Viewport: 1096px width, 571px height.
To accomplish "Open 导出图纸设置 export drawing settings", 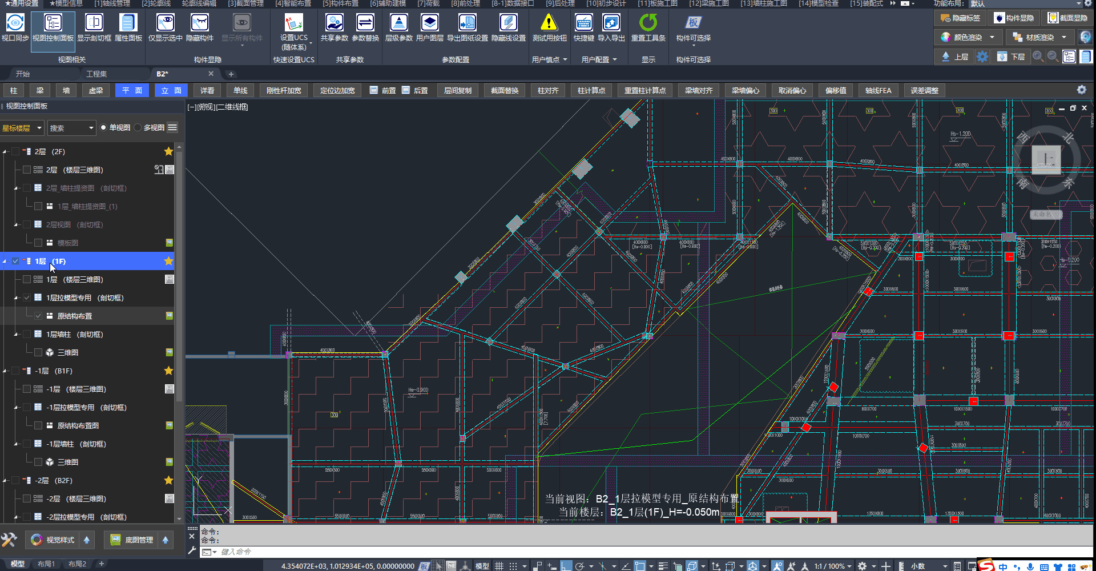I will pyautogui.click(x=467, y=23).
